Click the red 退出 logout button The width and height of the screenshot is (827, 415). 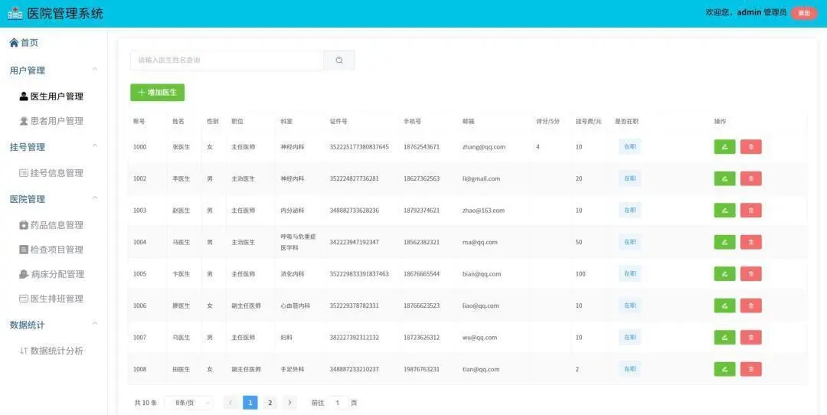tap(804, 13)
